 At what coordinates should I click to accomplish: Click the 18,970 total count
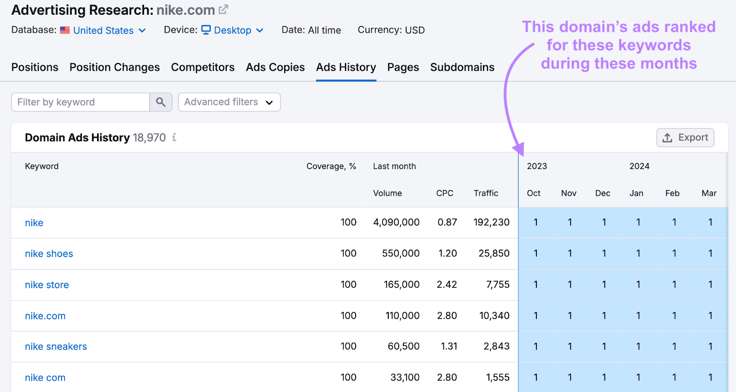(x=149, y=137)
